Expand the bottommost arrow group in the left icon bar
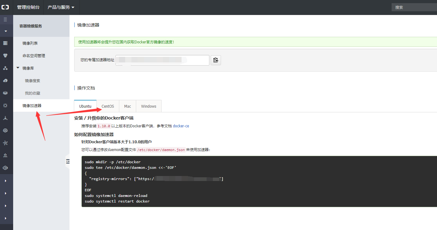Viewport: 437px width, 230px height. pos(6,218)
